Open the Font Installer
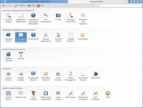 [33, 96]
